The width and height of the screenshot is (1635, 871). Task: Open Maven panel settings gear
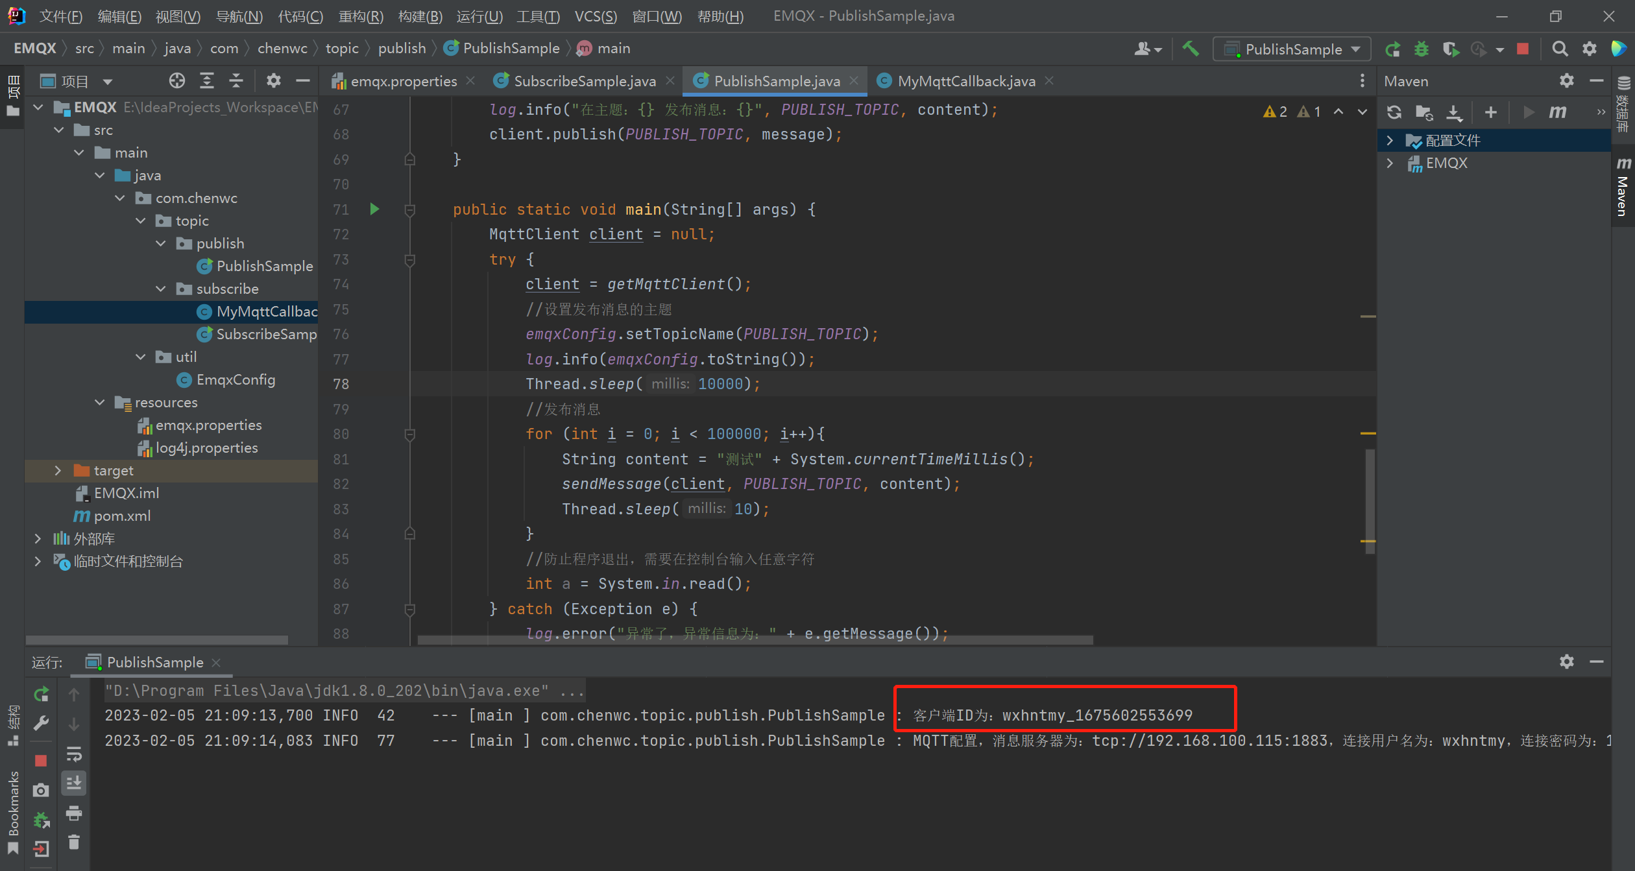(1567, 80)
